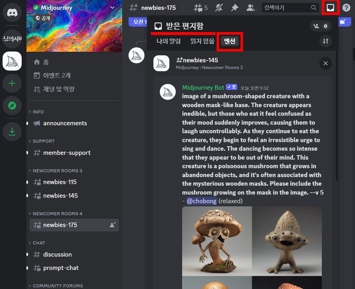This screenshot has height=289, width=355.
Task: Explore discoverable servers compass icon
Action: click(12, 105)
